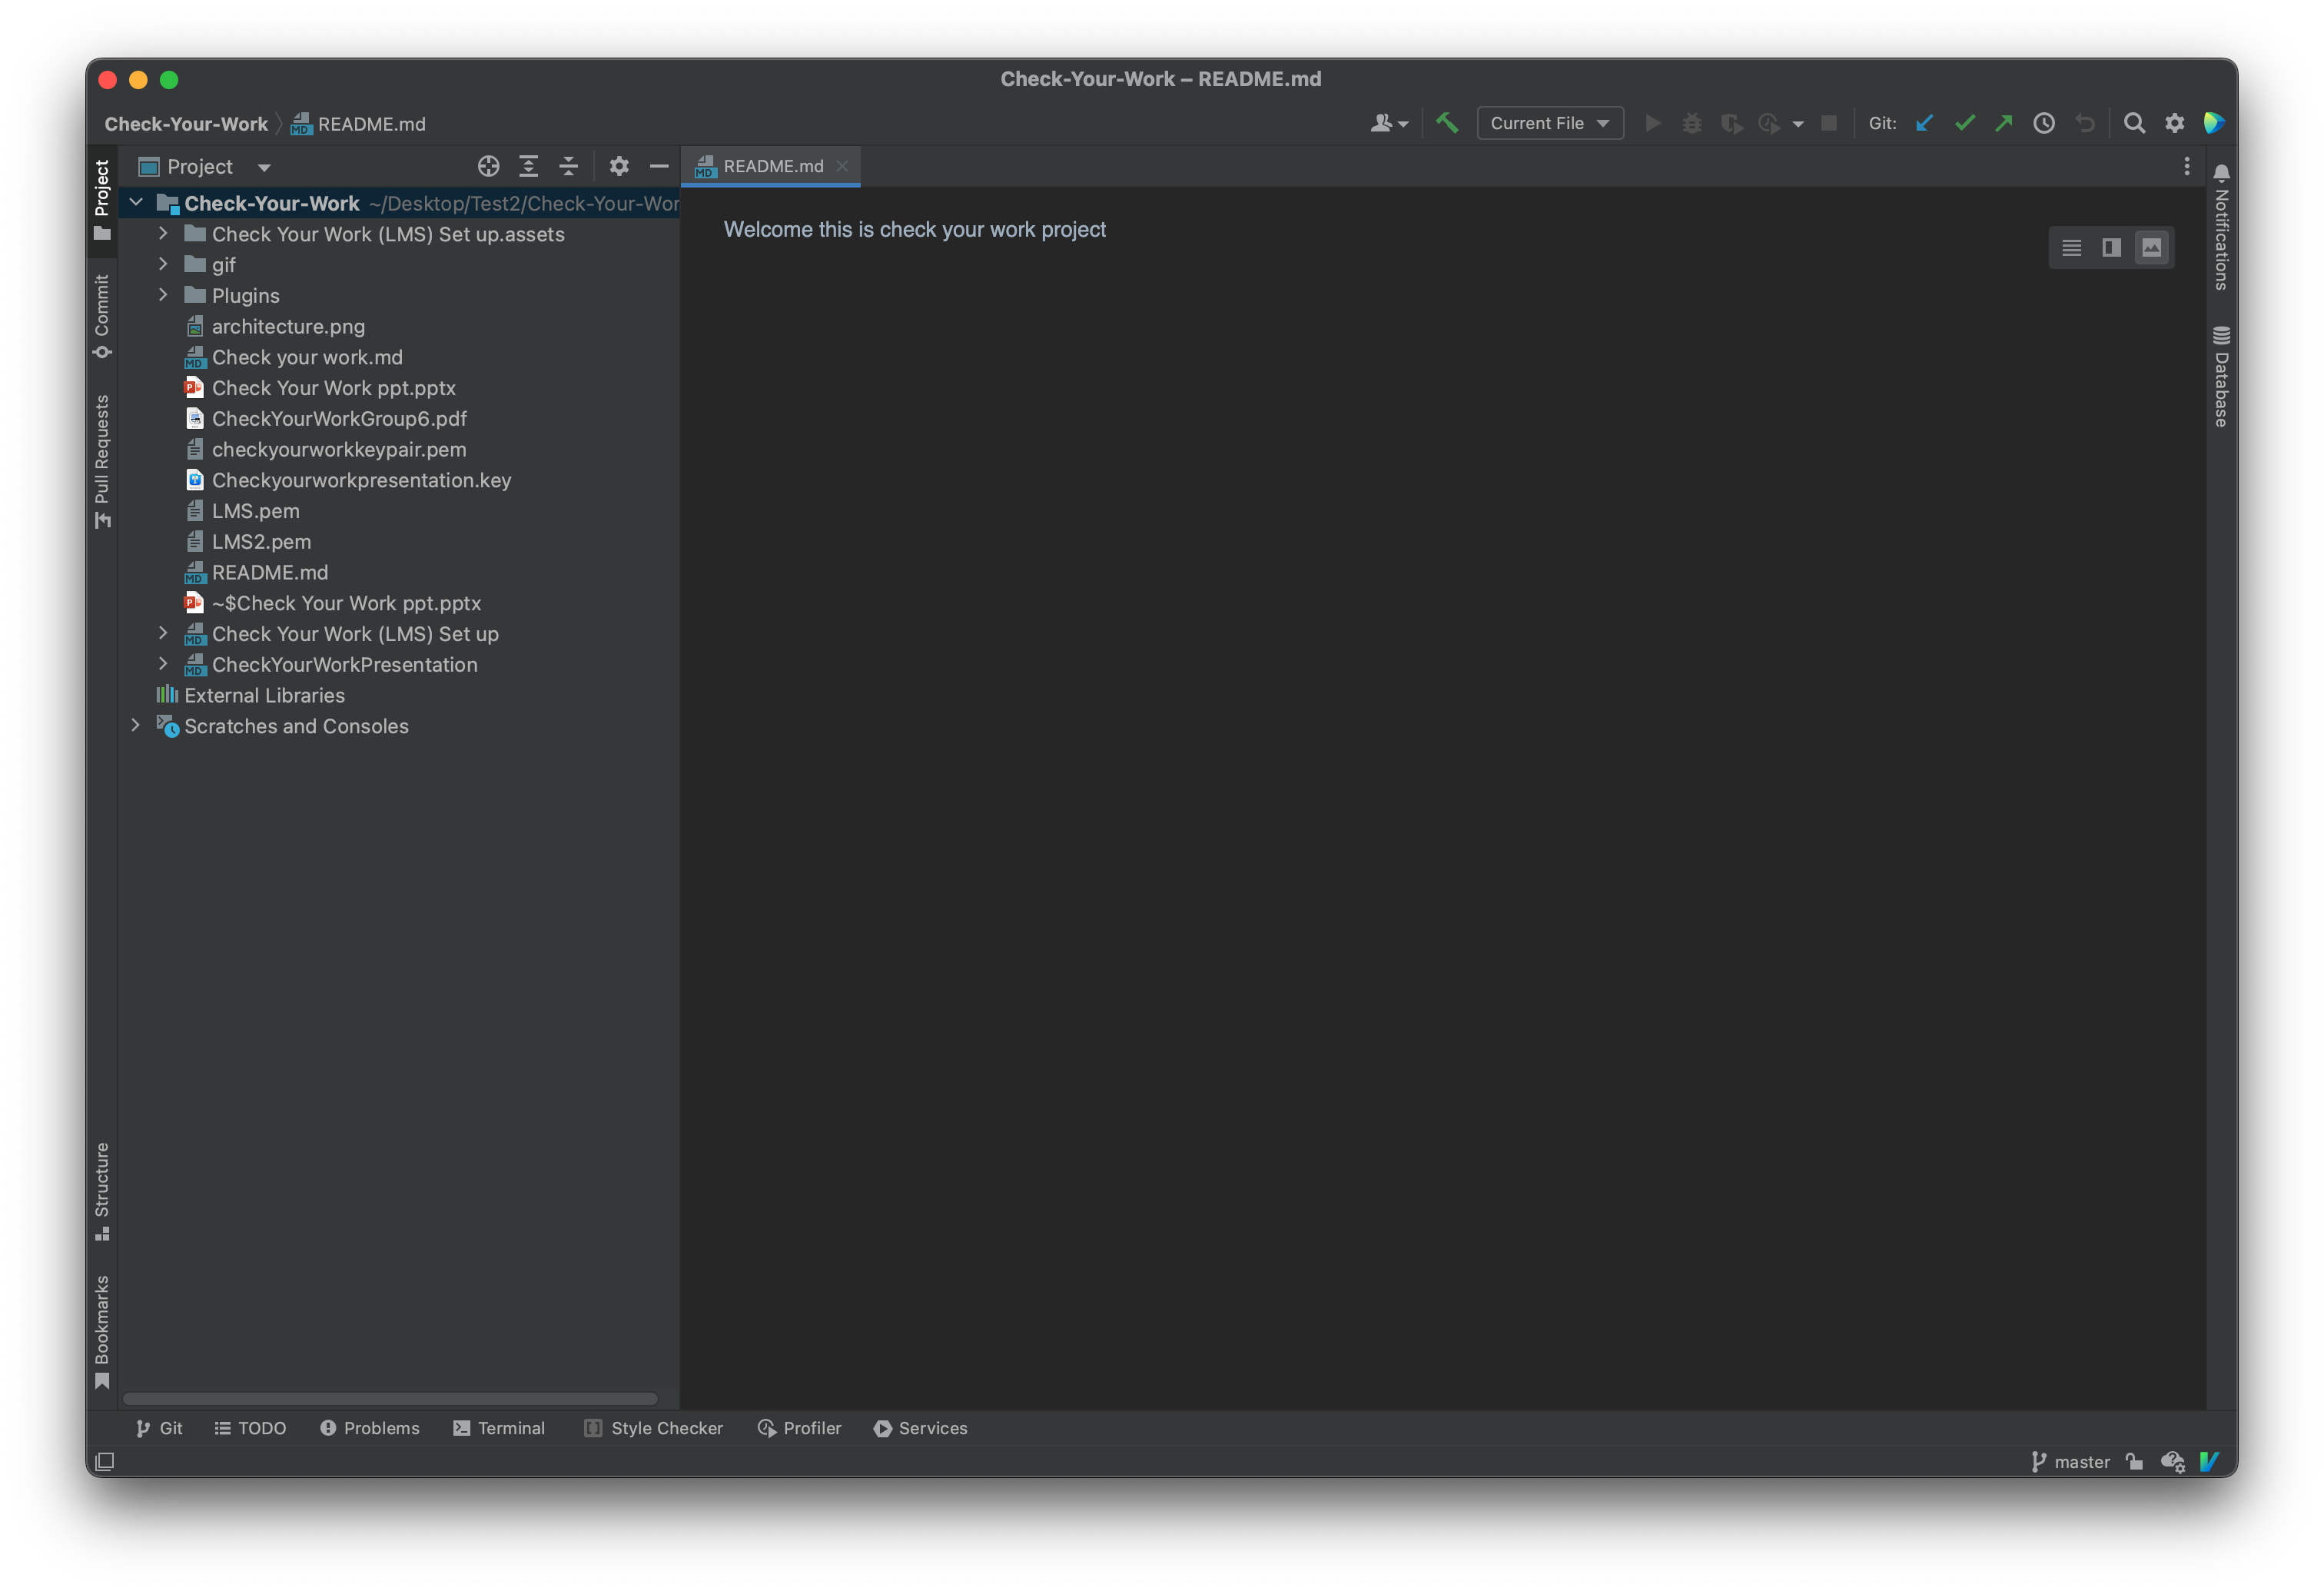The image size is (2324, 1591).
Task: Open the Project view selector dropdown
Action: pyautogui.click(x=205, y=166)
